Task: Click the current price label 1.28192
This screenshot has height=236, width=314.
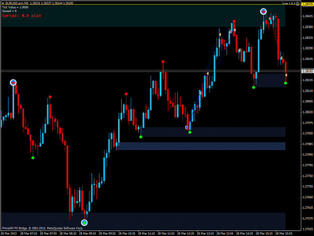Action: point(307,71)
